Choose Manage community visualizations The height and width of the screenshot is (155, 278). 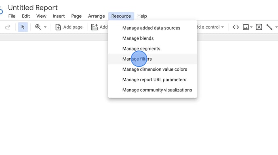(x=153, y=90)
